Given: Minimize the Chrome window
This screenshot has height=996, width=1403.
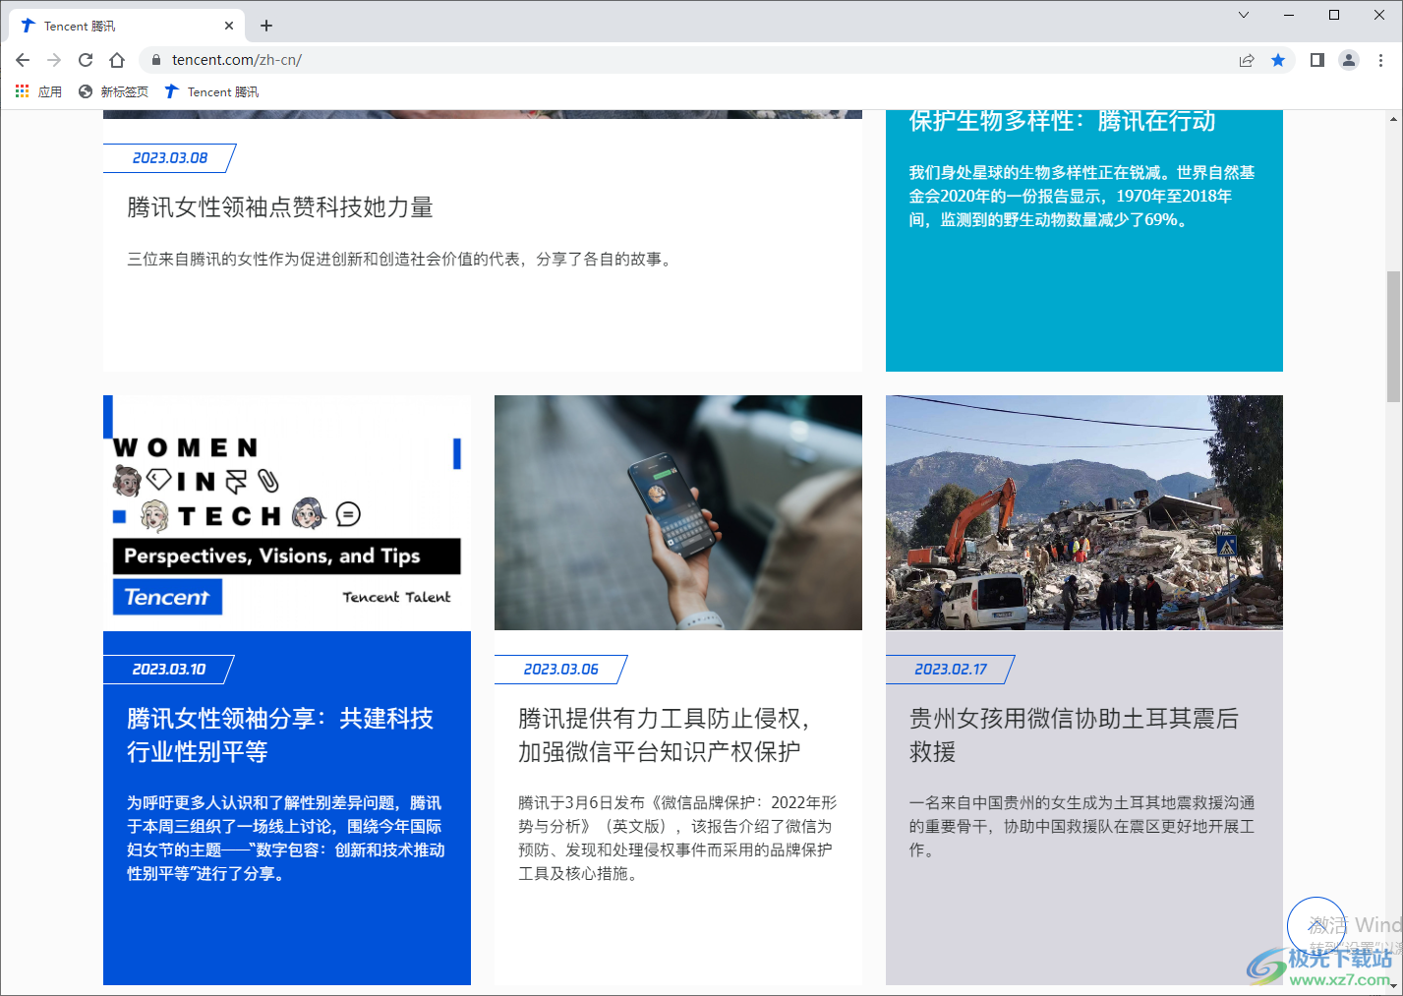Looking at the screenshot, I should (x=1289, y=15).
